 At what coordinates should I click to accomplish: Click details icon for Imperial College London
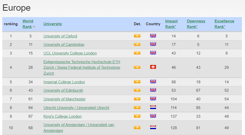137,82
